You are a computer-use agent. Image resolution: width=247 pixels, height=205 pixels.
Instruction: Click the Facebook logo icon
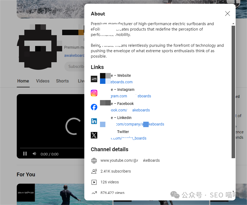[94, 107]
